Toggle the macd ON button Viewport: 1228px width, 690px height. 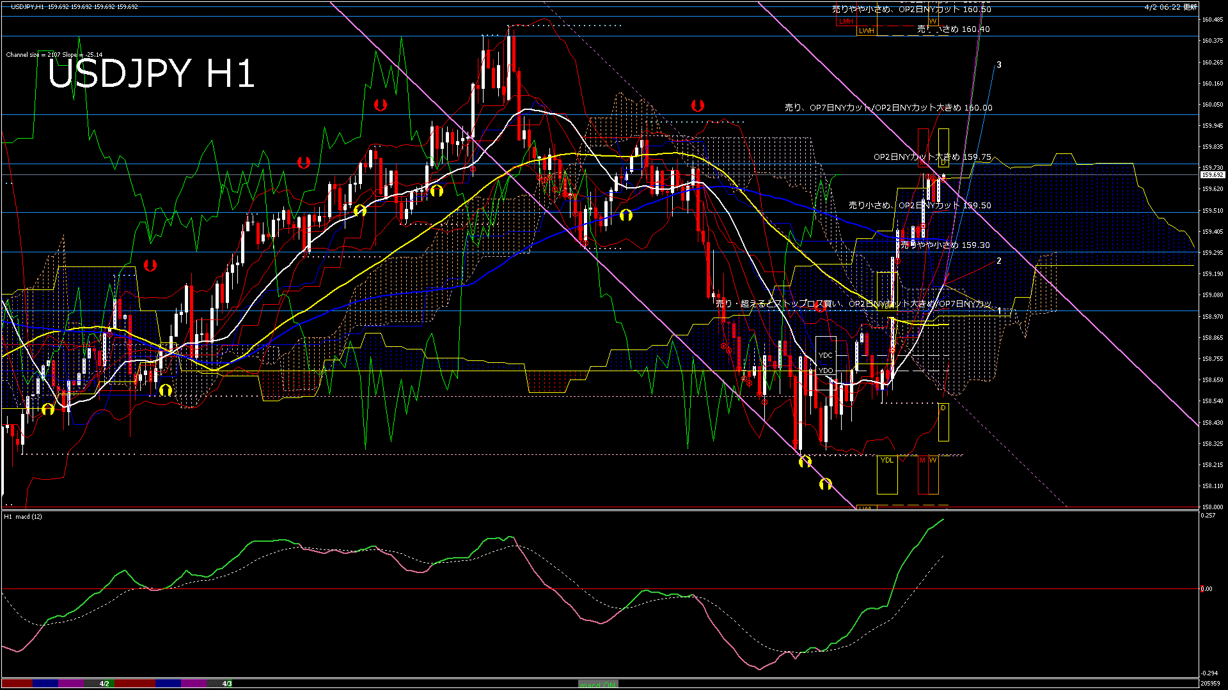pos(598,684)
